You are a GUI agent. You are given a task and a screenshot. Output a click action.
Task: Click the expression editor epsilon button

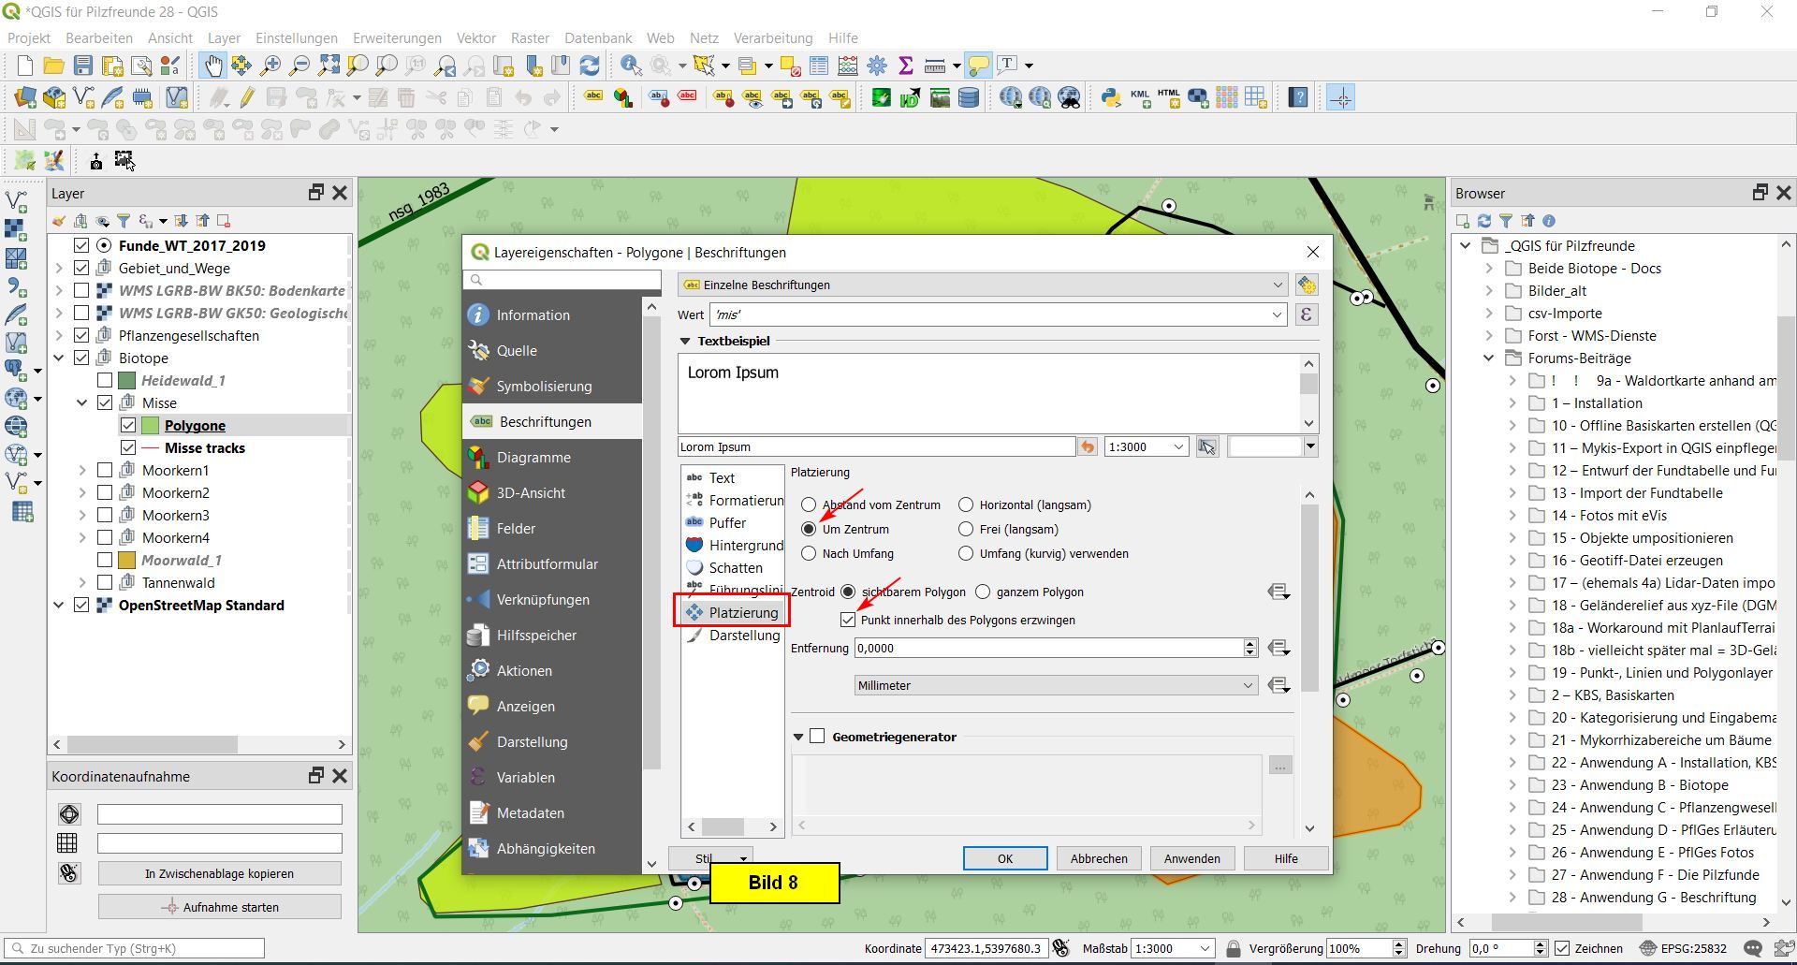1306,315
